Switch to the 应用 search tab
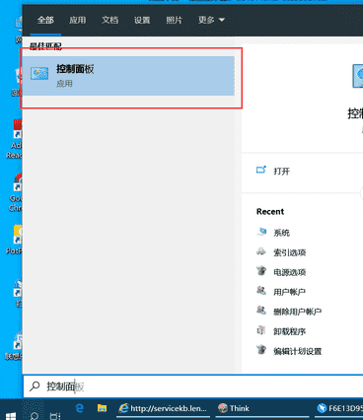Image resolution: width=363 pixels, height=420 pixels. (78, 20)
